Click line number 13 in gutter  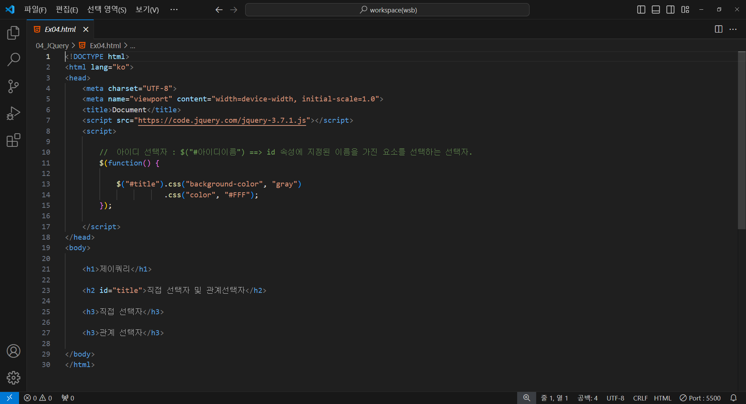click(x=46, y=184)
